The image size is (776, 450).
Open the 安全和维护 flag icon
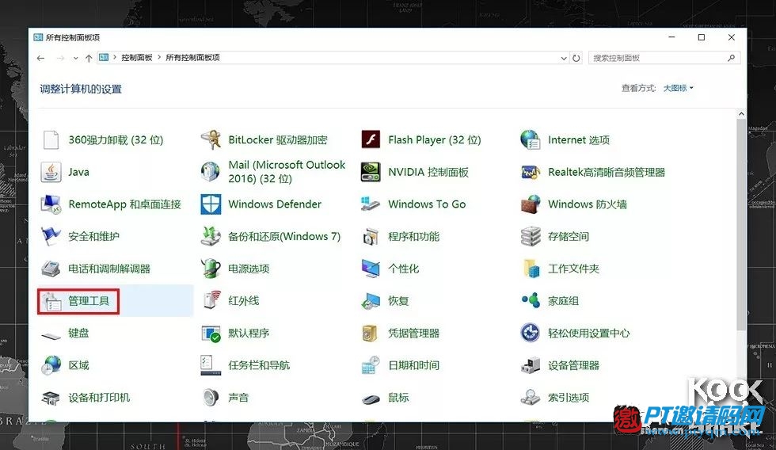51,237
